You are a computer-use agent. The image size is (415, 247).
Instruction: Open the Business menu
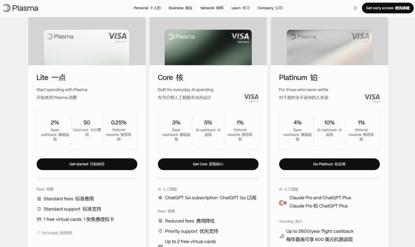pyautogui.click(x=181, y=8)
